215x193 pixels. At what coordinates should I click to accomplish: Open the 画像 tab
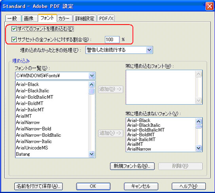[x=29, y=18]
